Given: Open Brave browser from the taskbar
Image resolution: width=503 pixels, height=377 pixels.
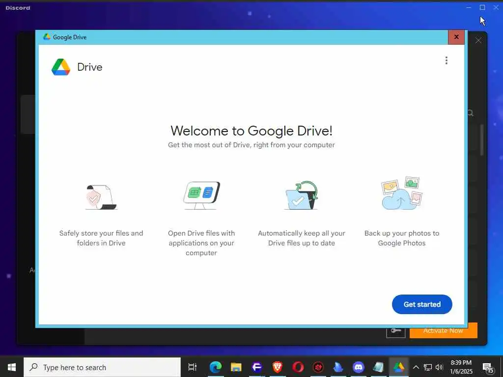Looking at the screenshot, I should click(277, 367).
